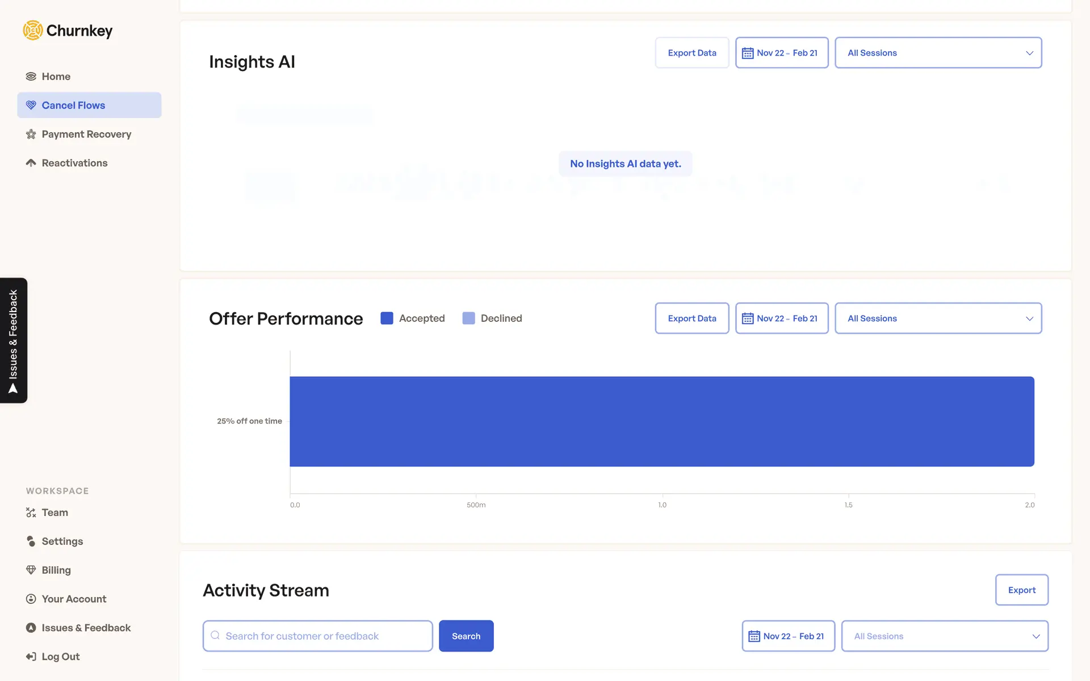This screenshot has width=1090, height=681.
Task: Click the Billing diamond icon
Action: [31, 570]
